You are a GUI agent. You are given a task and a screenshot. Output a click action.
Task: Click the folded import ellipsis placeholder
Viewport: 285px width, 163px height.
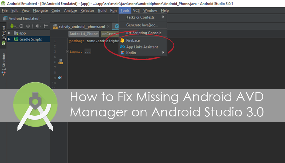(x=88, y=52)
